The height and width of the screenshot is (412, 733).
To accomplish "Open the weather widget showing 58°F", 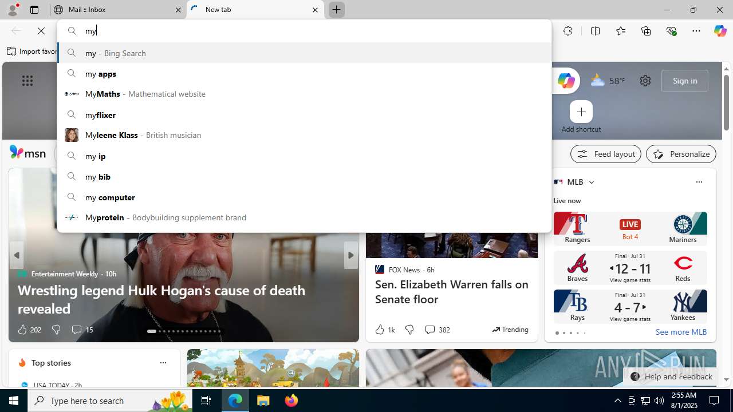I will 608,81.
